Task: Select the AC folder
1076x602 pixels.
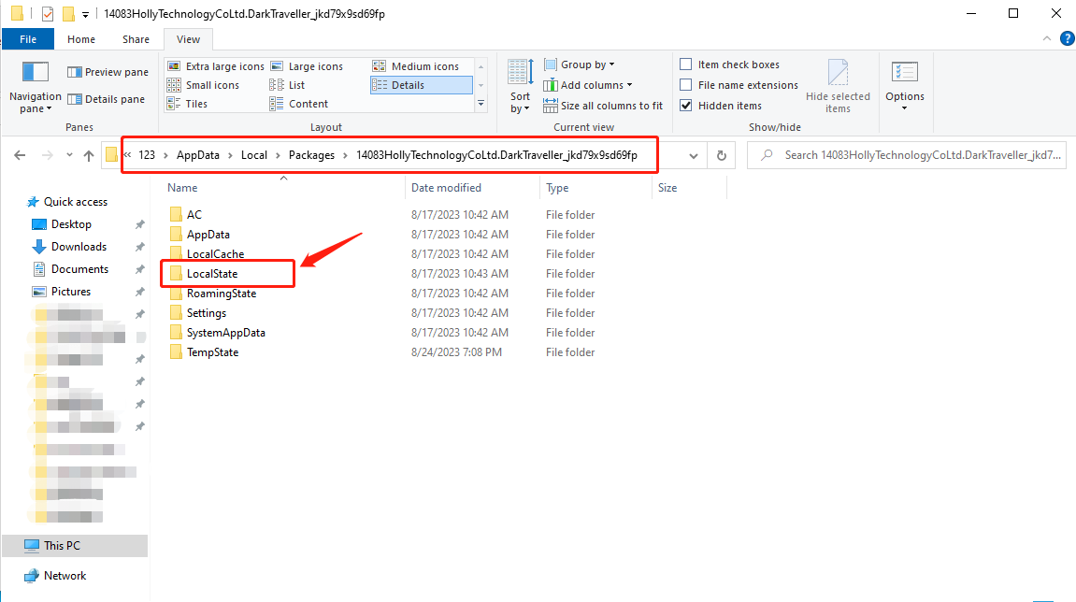Action: click(x=194, y=215)
